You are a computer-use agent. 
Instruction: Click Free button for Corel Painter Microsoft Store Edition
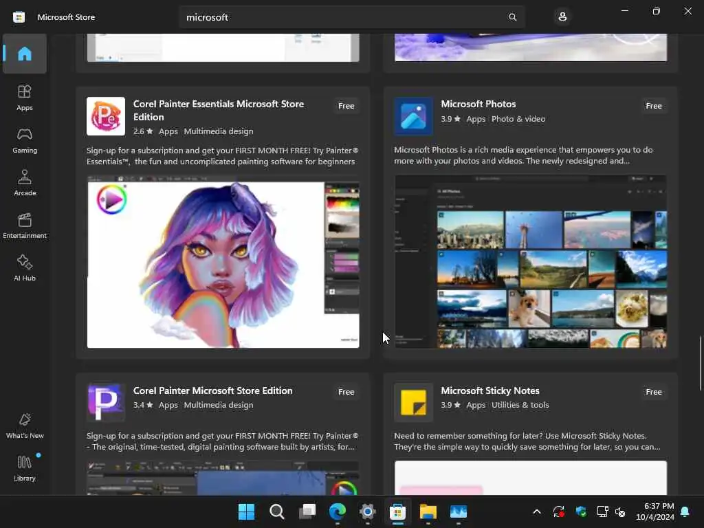coord(346,392)
